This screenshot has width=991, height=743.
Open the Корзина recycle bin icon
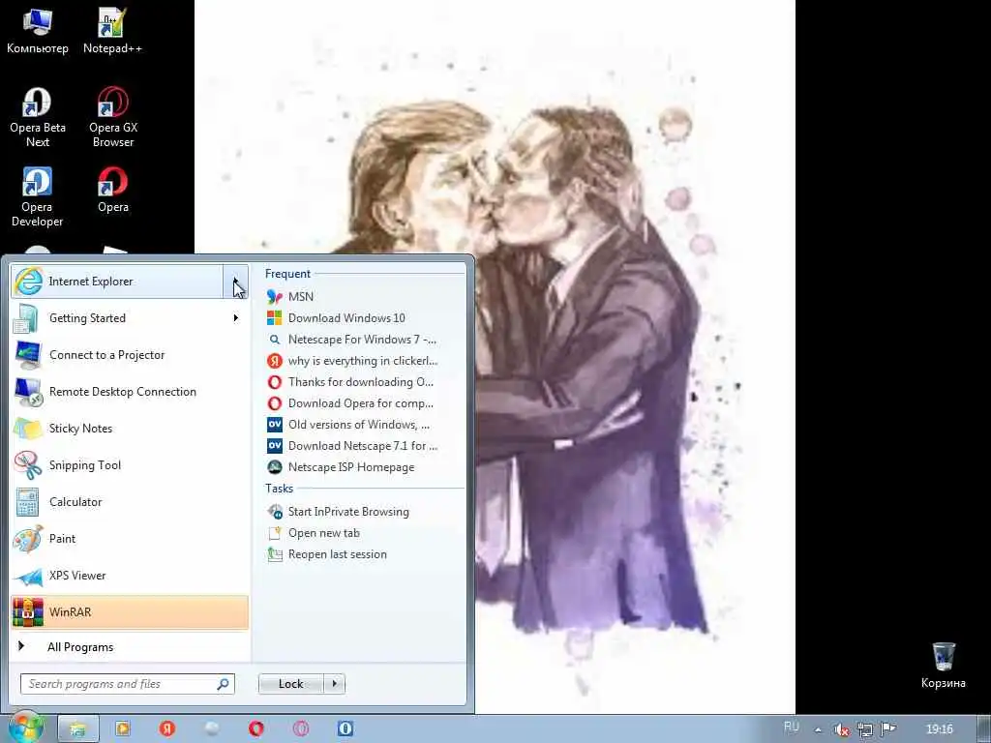pos(943,666)
